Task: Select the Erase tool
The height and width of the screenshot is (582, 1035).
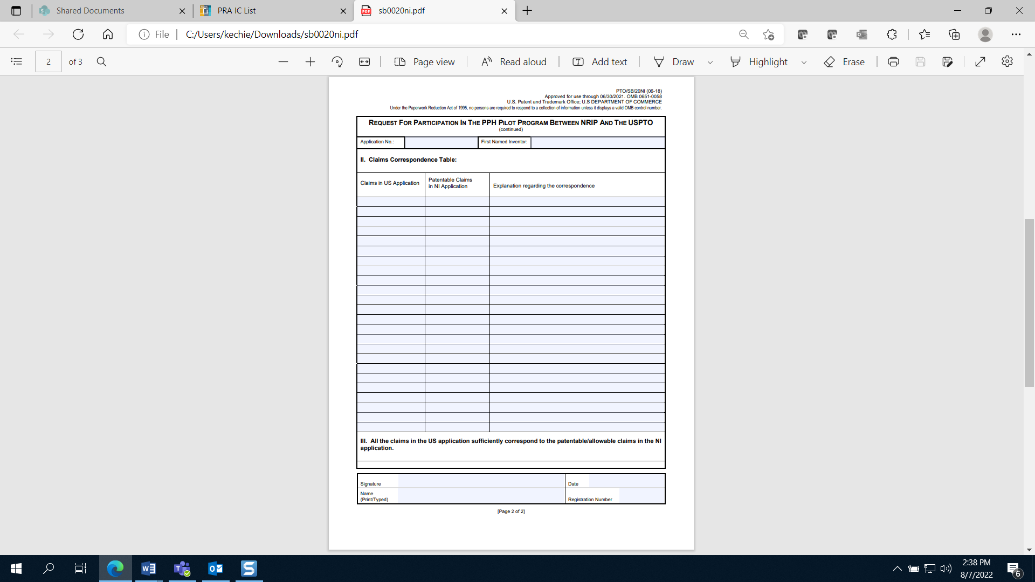Action: (x=844, y=62)
